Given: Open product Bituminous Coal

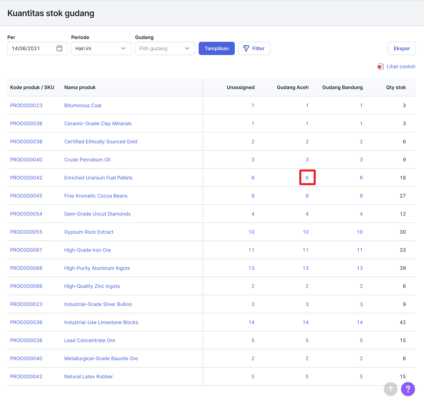Looking at the screenshot, I should (83, 105).
